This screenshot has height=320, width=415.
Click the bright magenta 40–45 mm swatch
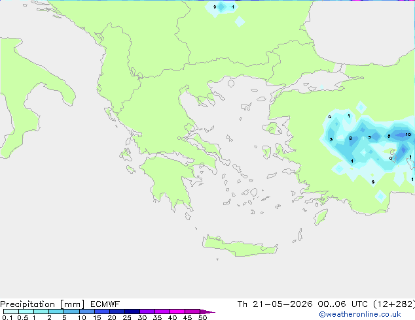pos(177,312)
